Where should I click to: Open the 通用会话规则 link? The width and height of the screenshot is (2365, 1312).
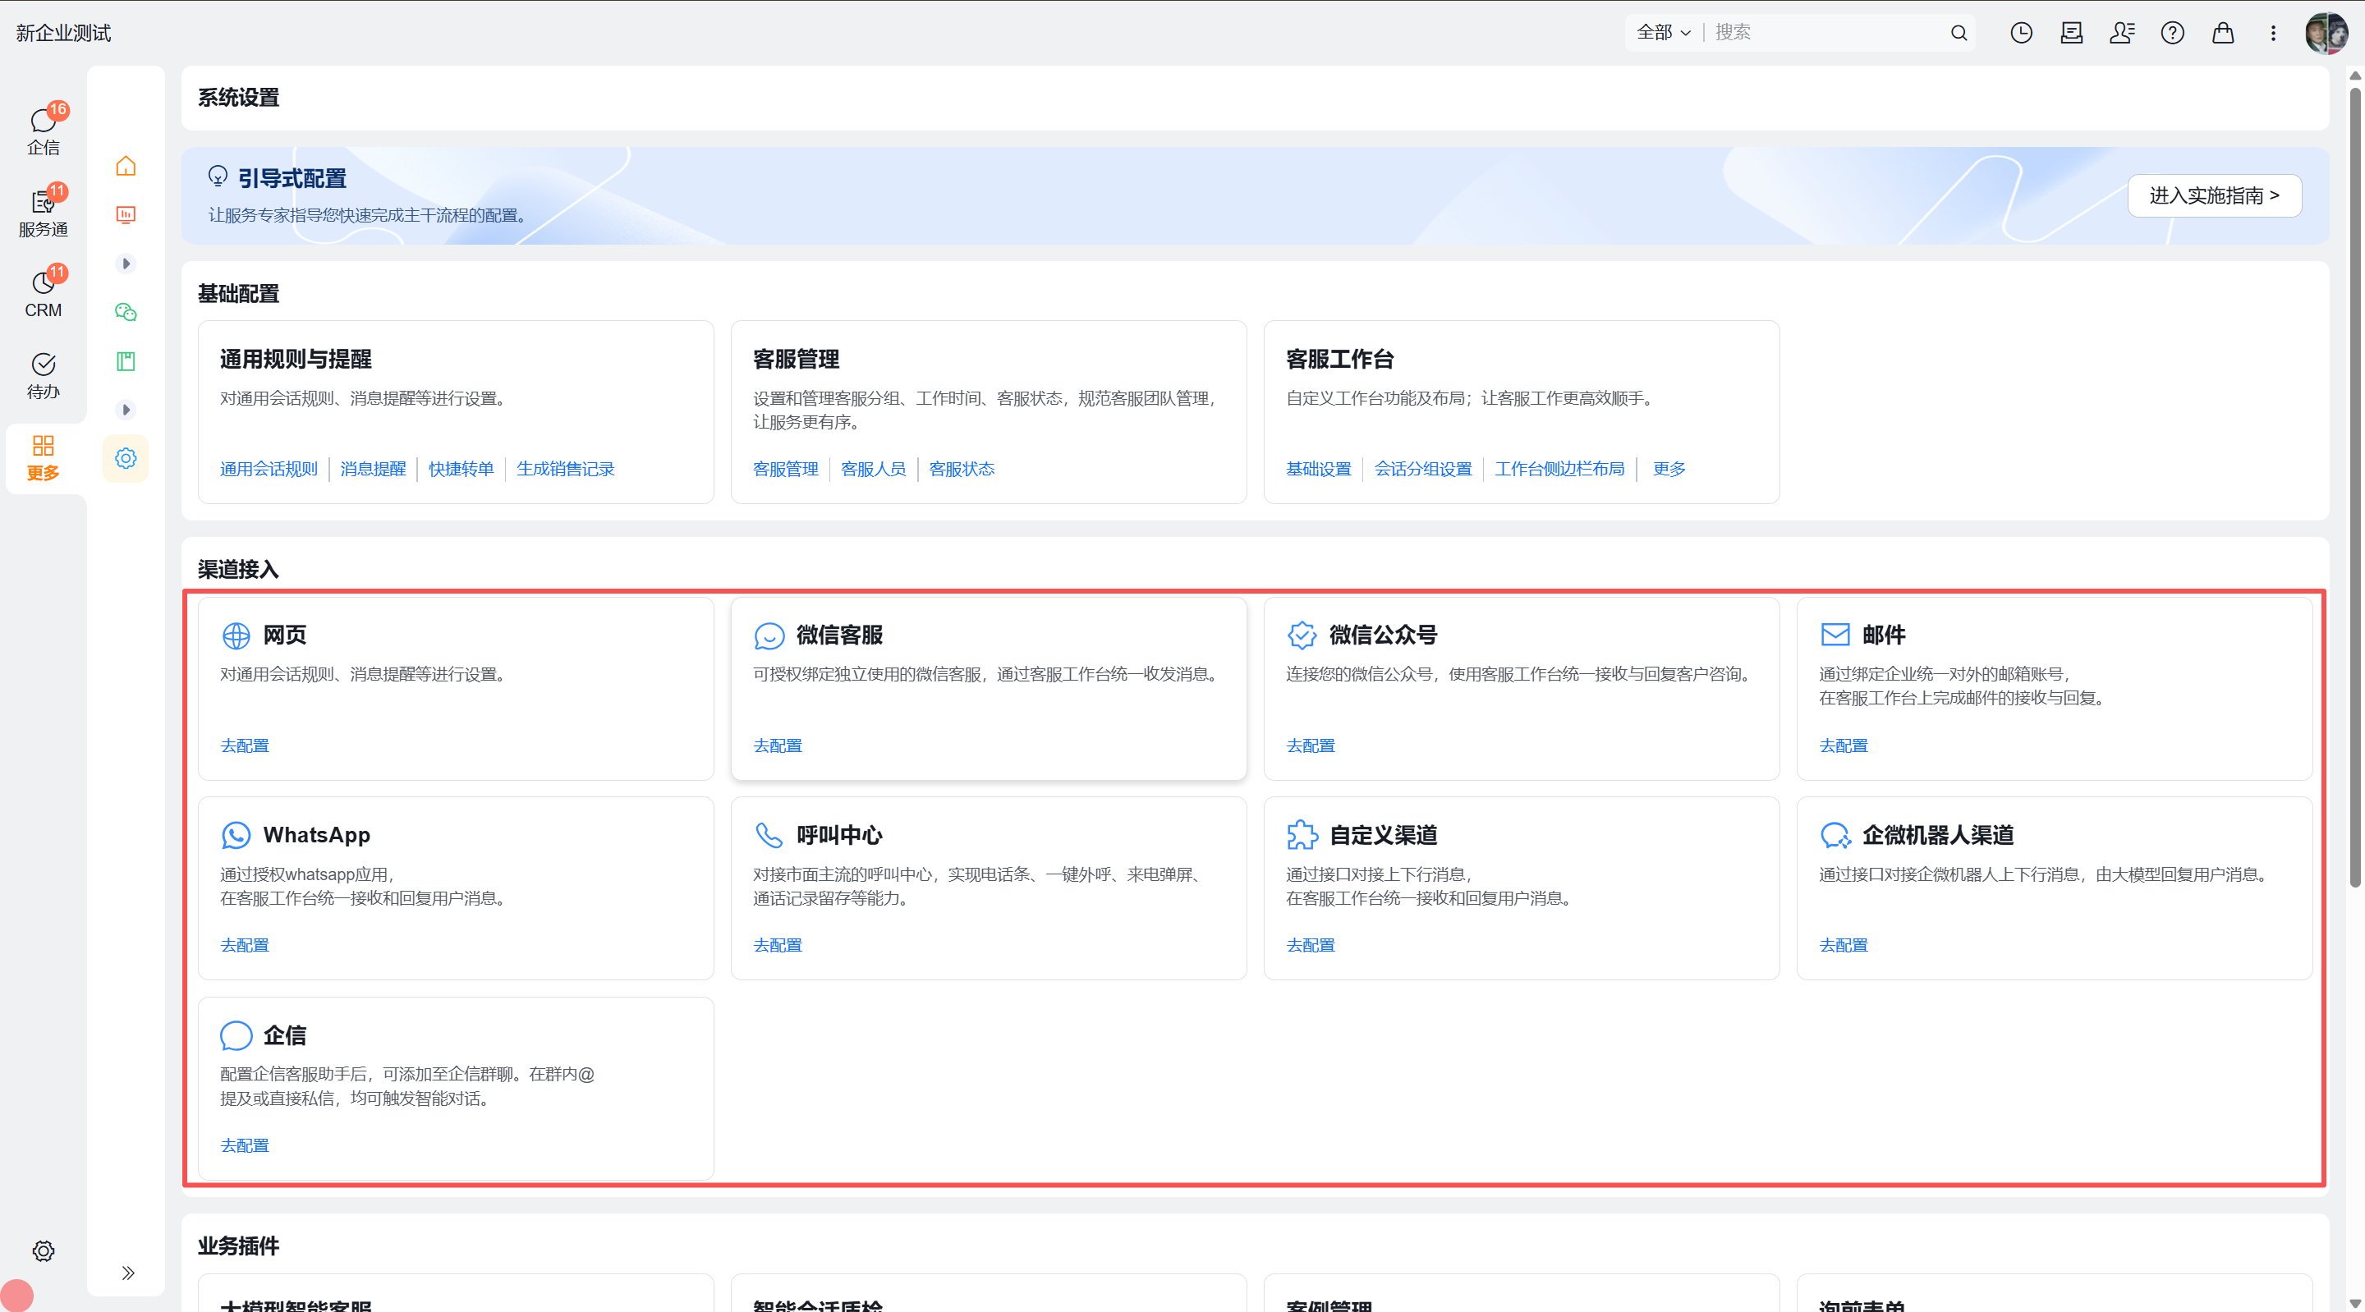pos(269,469)
